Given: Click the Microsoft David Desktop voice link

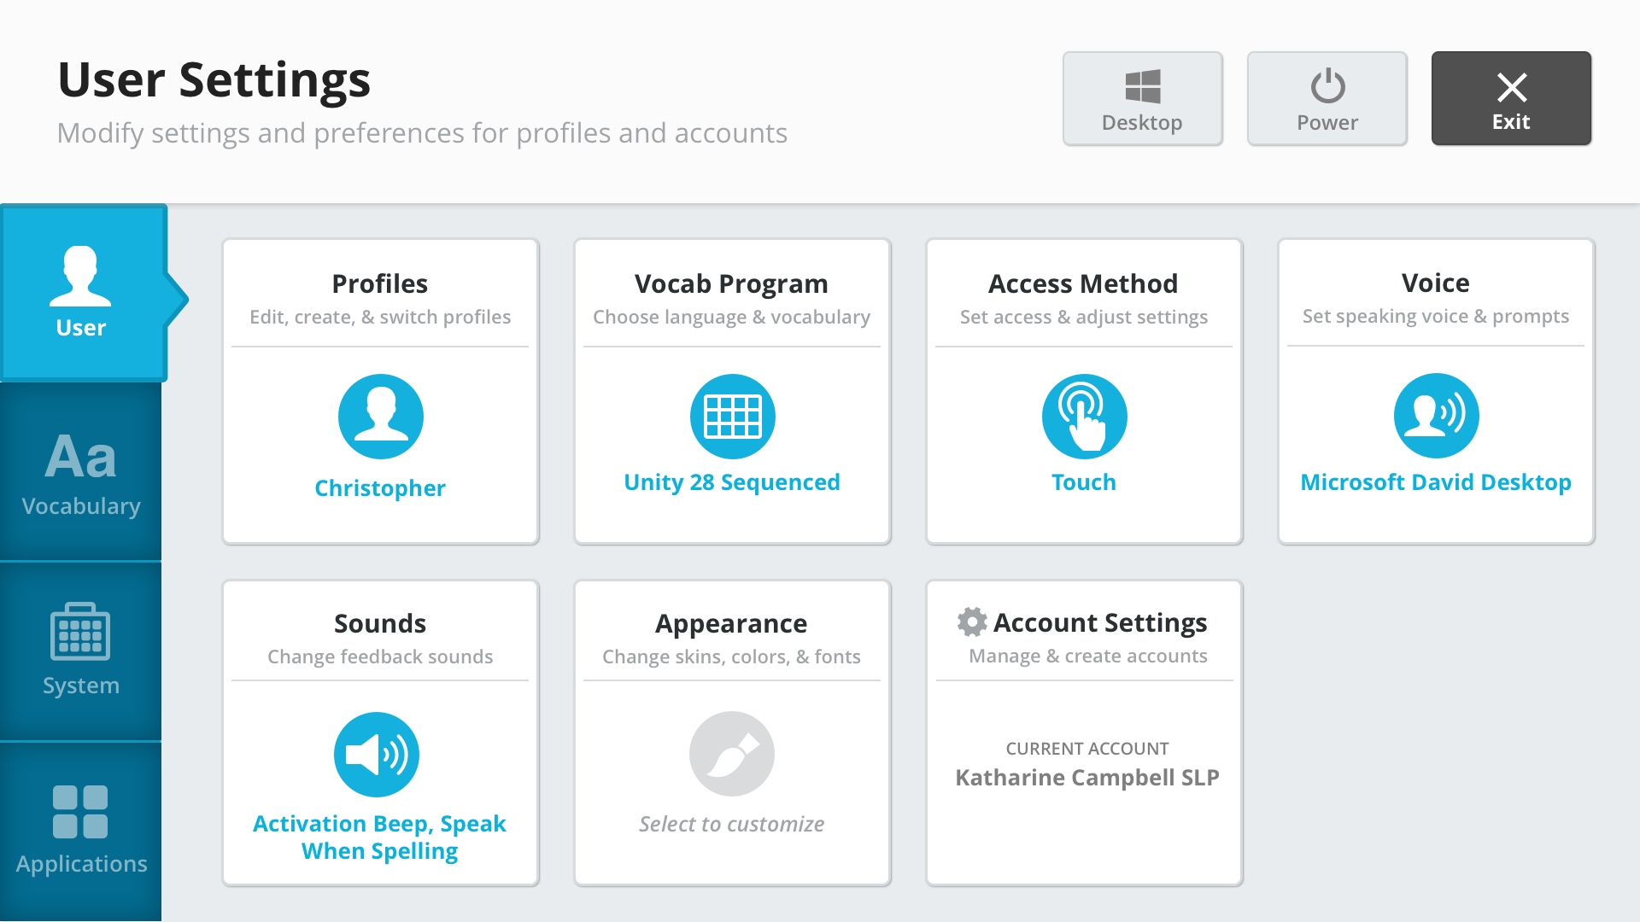Looking at the screenshot, I should pos(1436,482).
